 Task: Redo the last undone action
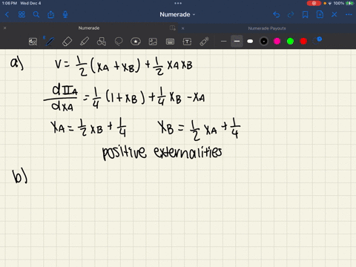291,15
